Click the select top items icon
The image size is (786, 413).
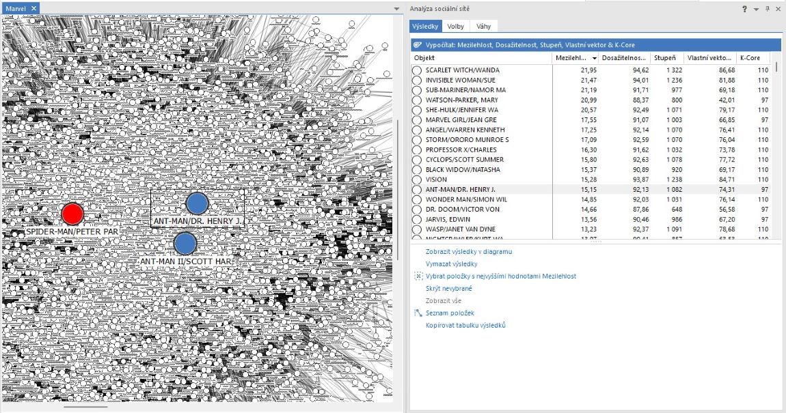(418, 276)
